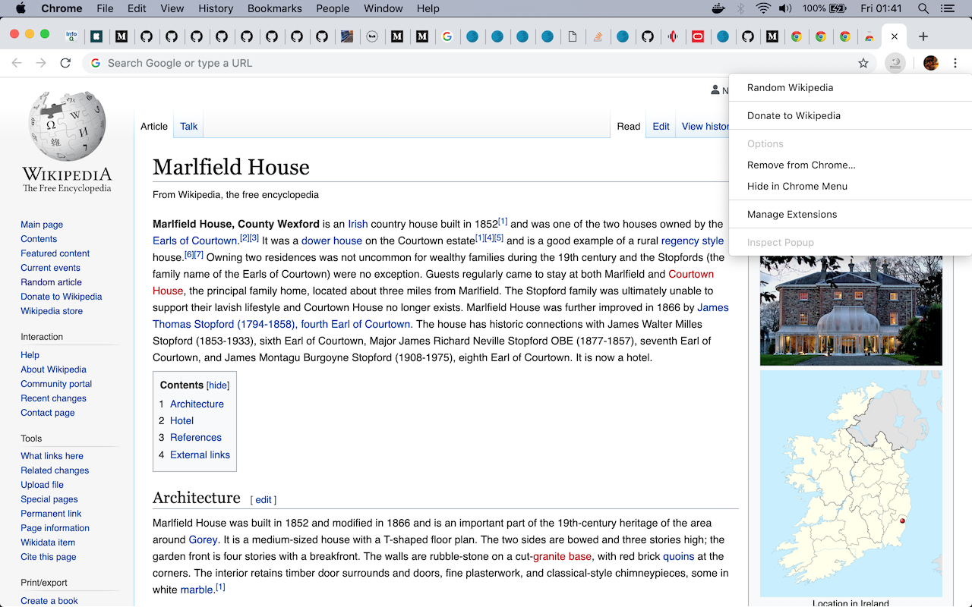Open the Apple menu
Image resolution: width=972 pixels, height=607 pixels.
click(21, 8)
